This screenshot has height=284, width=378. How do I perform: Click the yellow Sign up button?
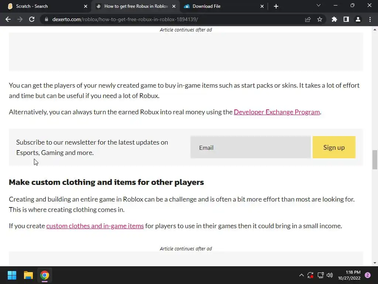[x=334, y=147]
